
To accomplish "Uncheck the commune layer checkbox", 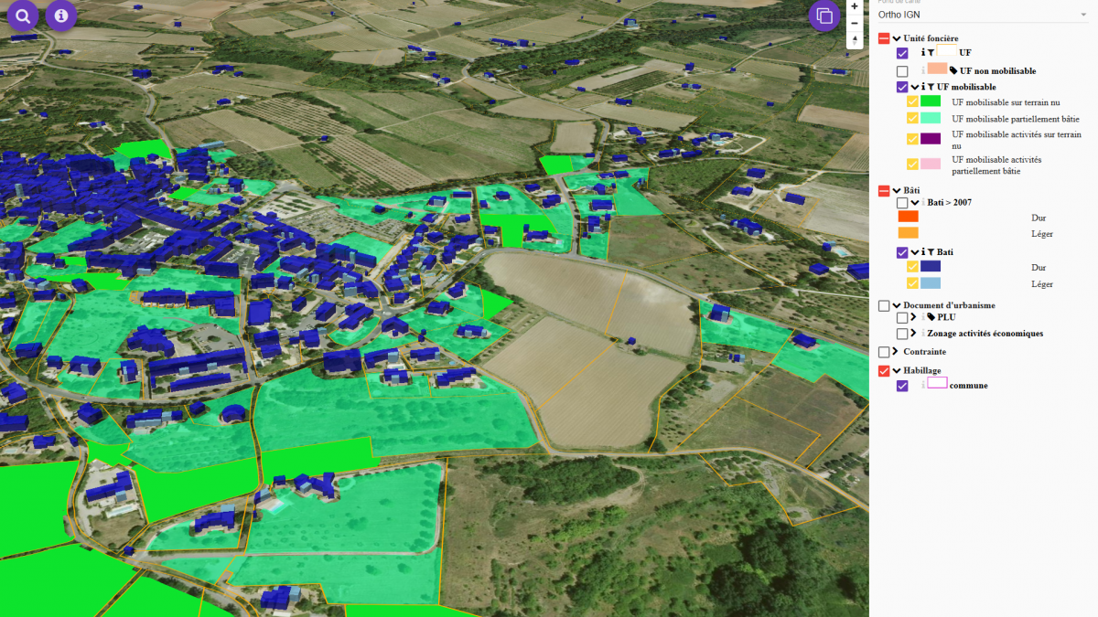I will tap(902, 386).
